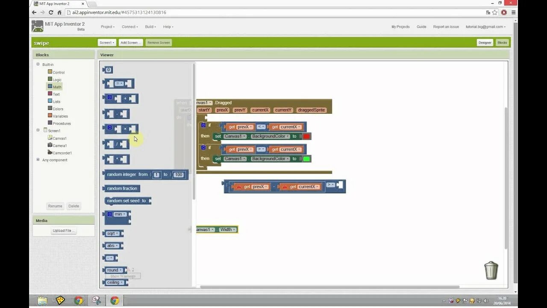Open the Variables blocks drawer

(60, 116)
